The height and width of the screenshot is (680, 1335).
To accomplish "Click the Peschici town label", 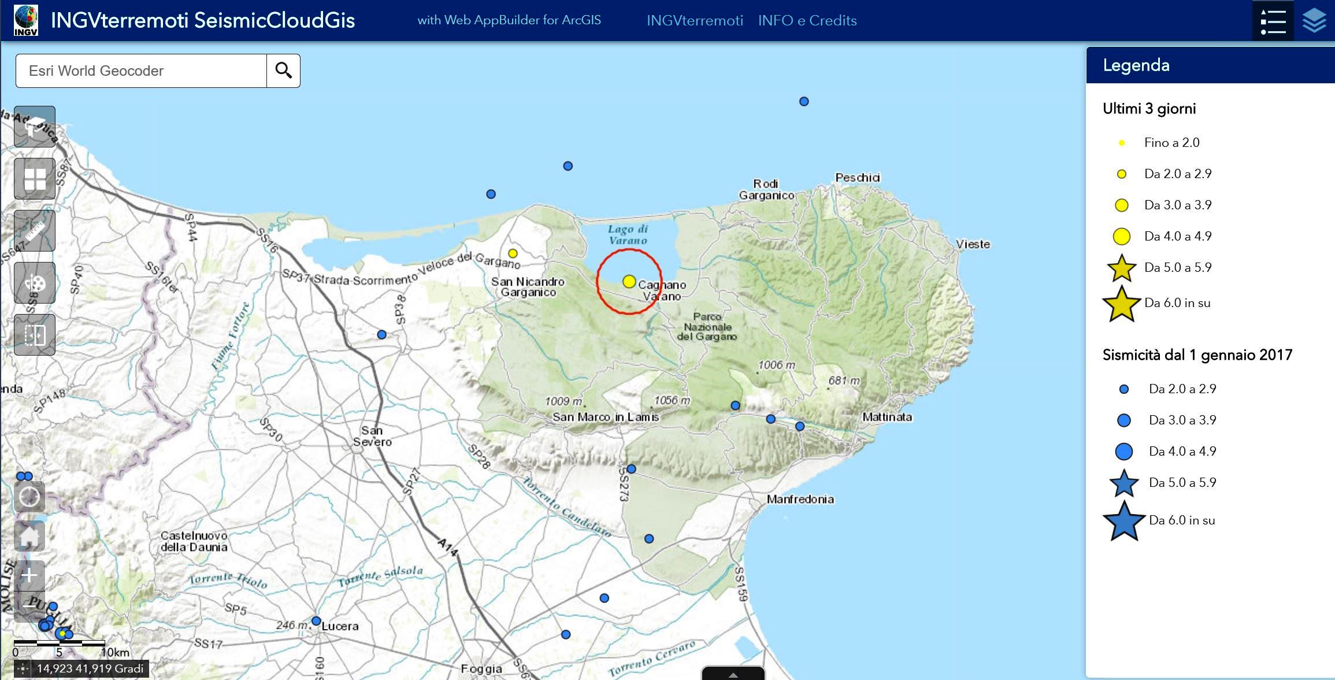I will click(858, 178).
